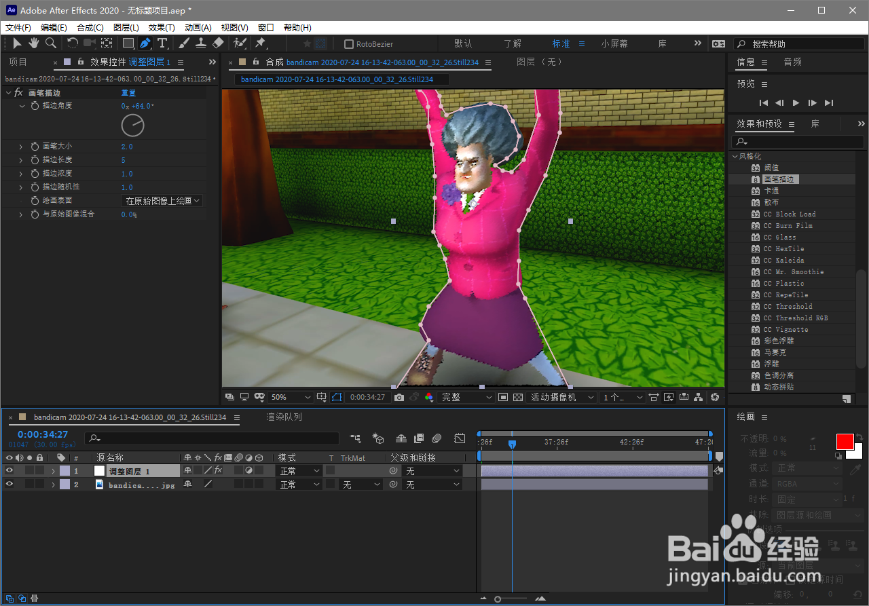Select the Brush tool

tap(184, 43)
